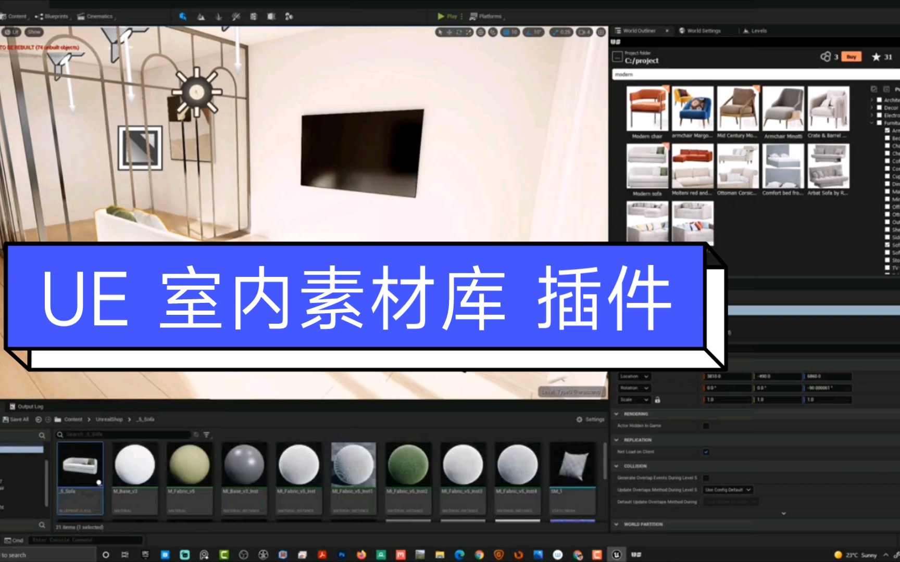The height and width of the screenshot is (562, 900).
Task: Activate Fracture mode icon in toolbar
Action: pos(271,16)
